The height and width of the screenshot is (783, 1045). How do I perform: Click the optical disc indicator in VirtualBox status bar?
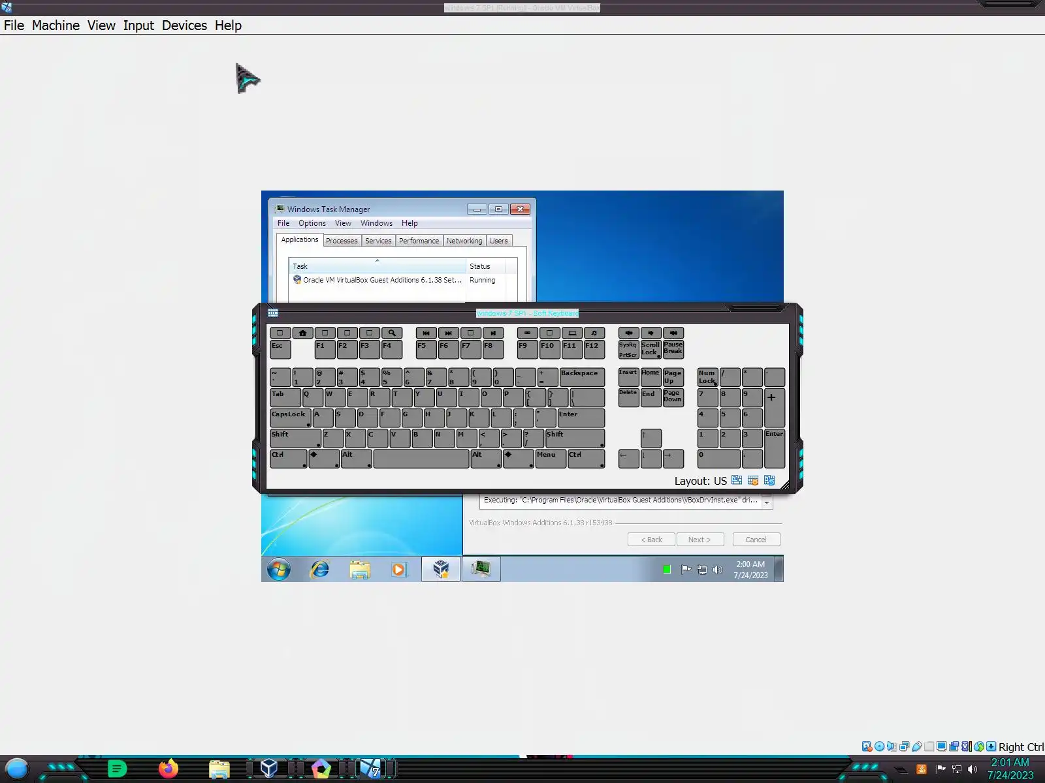[879, 746]
